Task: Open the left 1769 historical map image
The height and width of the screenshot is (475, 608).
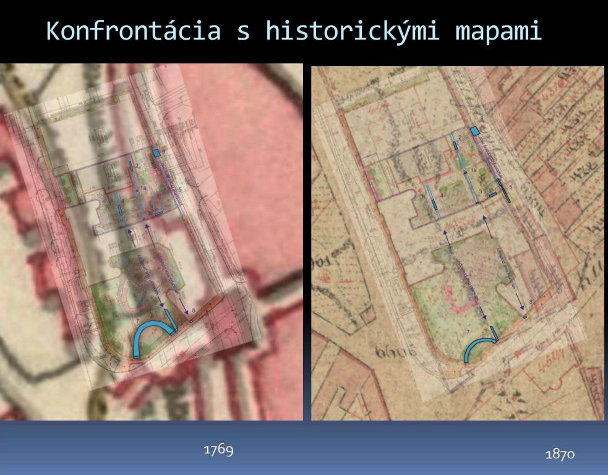Action: [x=151, y=242]
